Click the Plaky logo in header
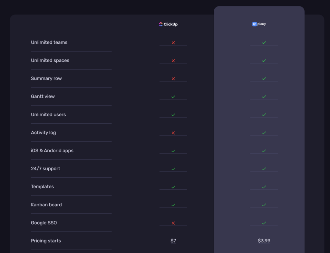 point(259,24)
